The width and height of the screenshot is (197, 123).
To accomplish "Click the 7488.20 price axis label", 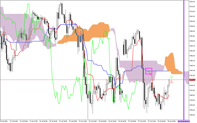I will 192,31.
